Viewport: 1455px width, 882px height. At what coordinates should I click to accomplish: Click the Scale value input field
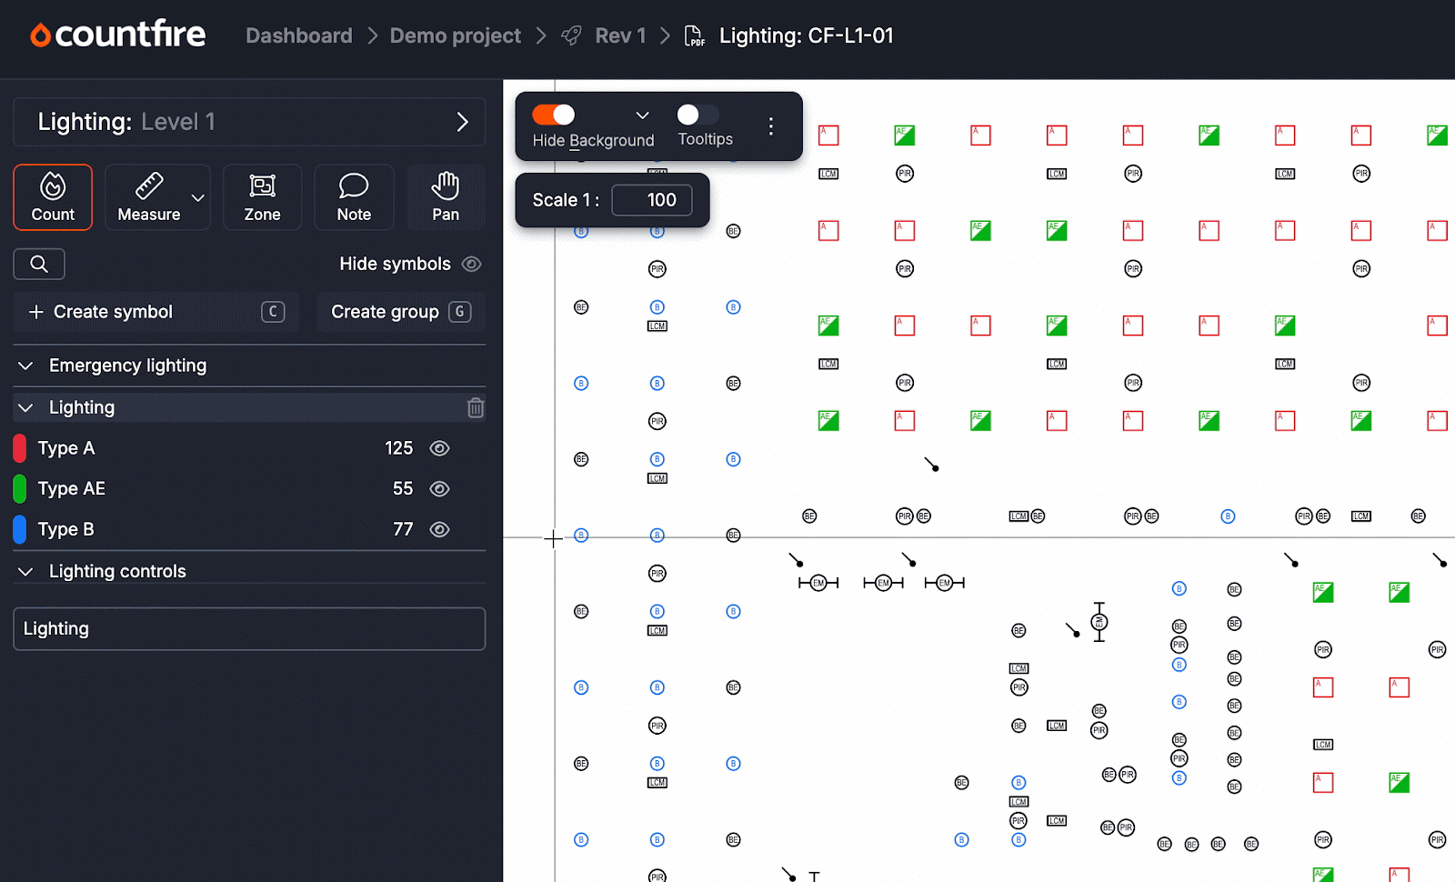[652, 200]
